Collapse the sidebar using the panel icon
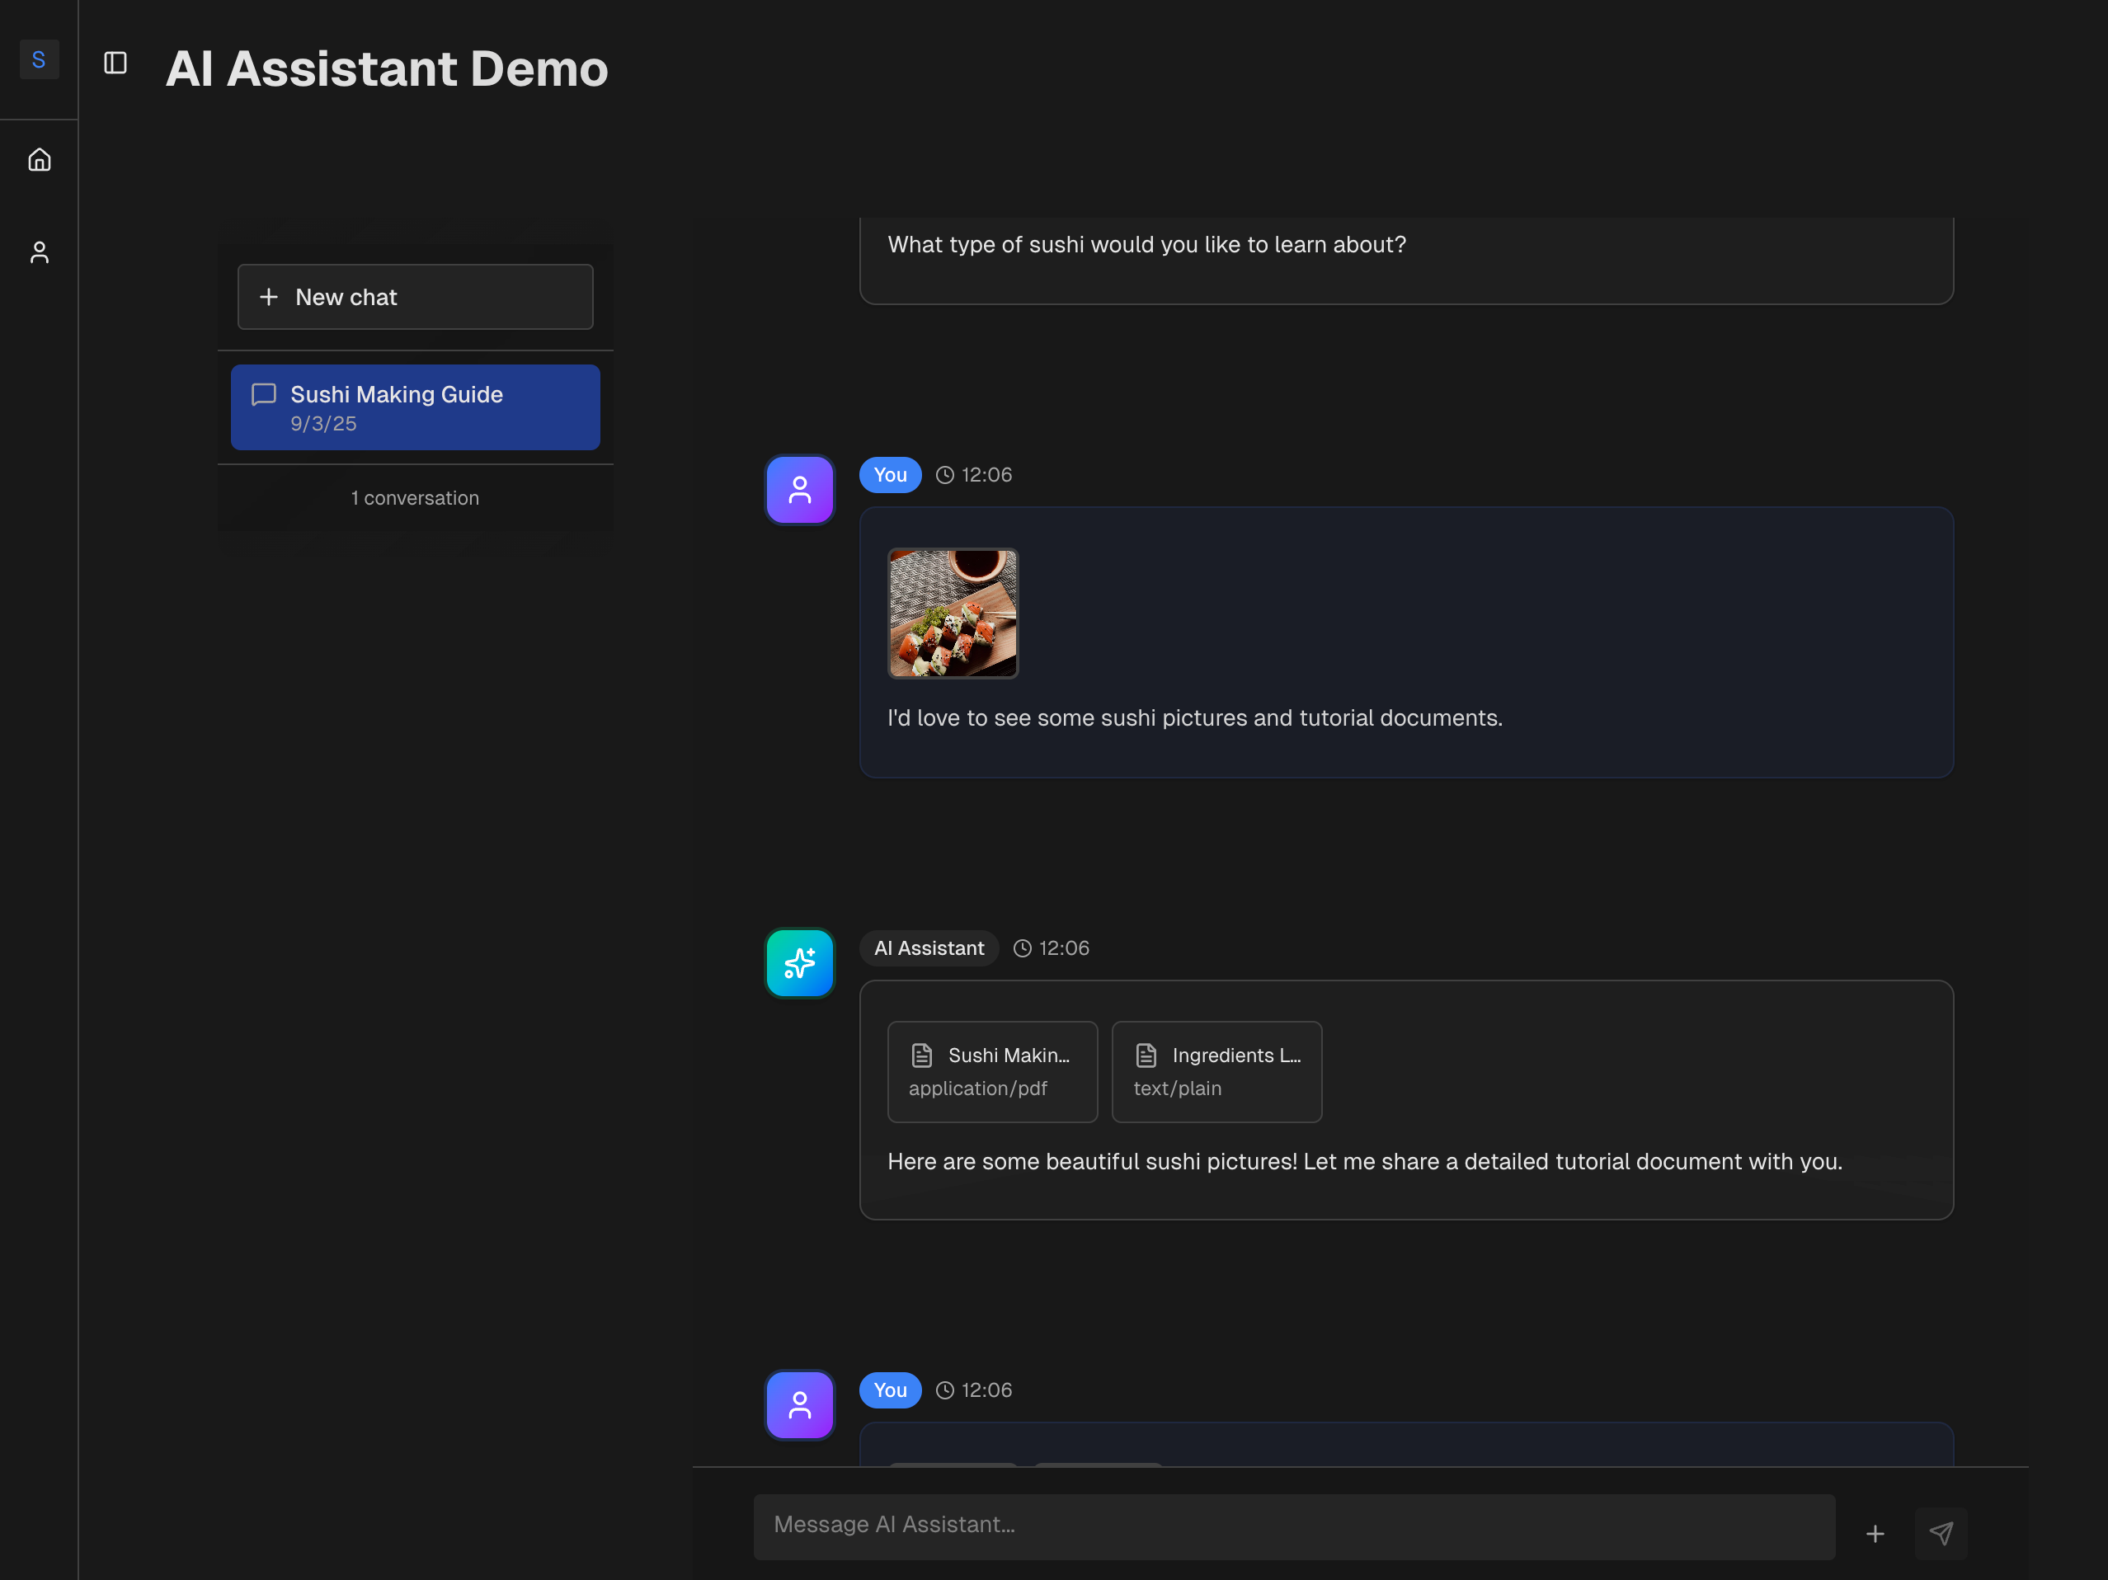Image resolution: width=2108 pixels, height=1580 pixels. [115, 63]
